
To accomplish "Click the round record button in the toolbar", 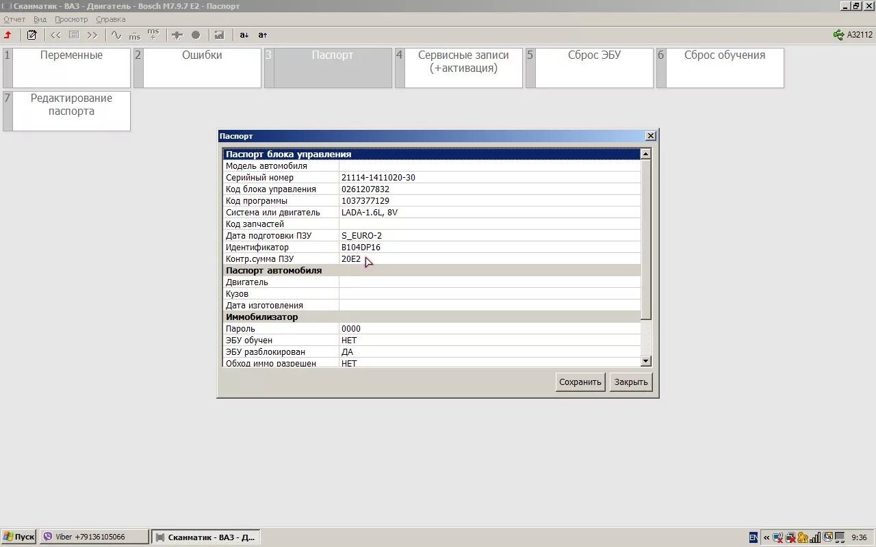I will pyautogui.click(x=196, y=35).
